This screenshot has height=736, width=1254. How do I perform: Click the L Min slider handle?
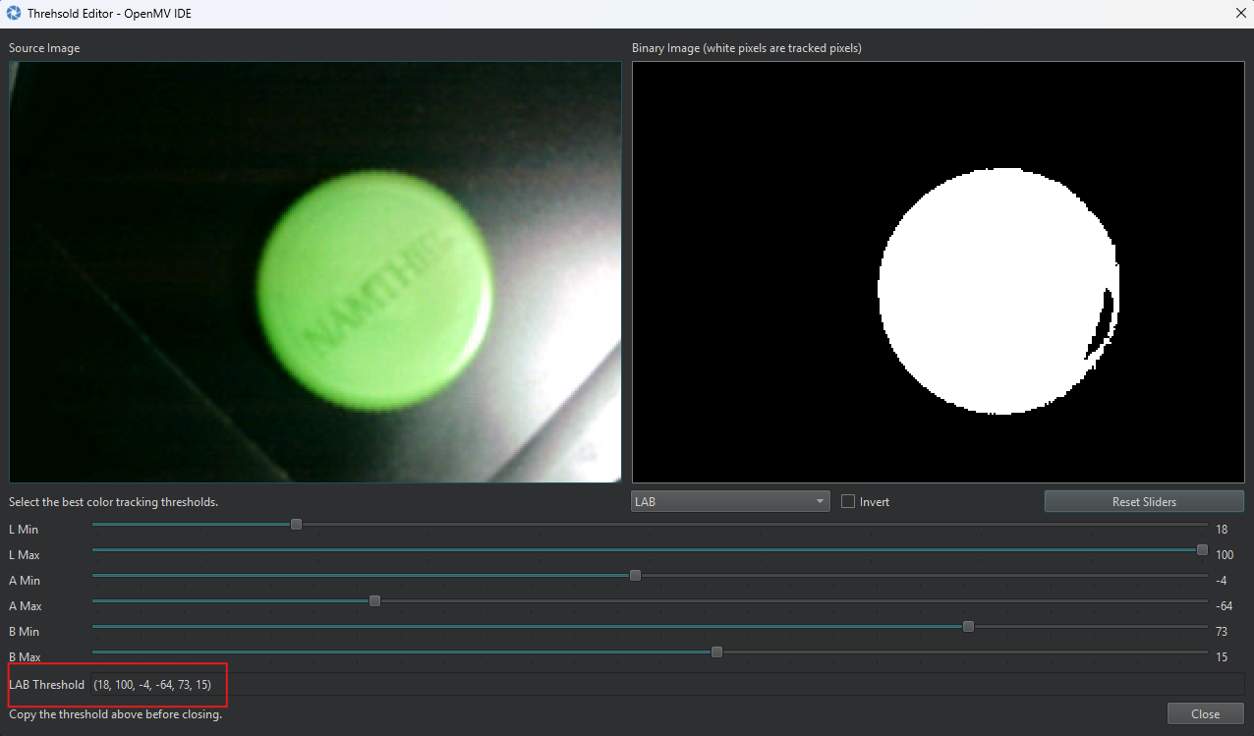click(296, 525)
